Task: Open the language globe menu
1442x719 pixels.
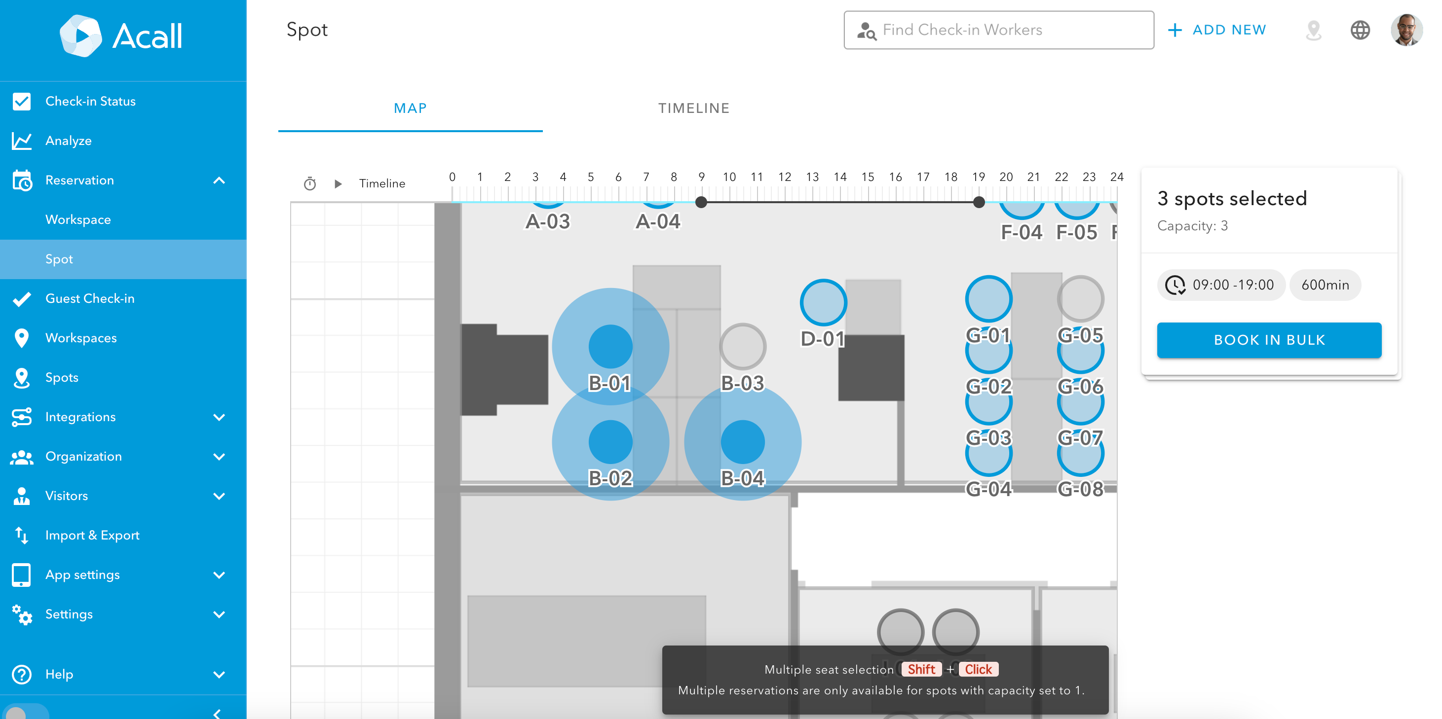Action: tap(1360, 30)
